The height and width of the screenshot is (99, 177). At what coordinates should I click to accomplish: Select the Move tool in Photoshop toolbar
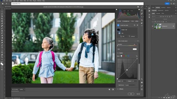tap(2, 9)
